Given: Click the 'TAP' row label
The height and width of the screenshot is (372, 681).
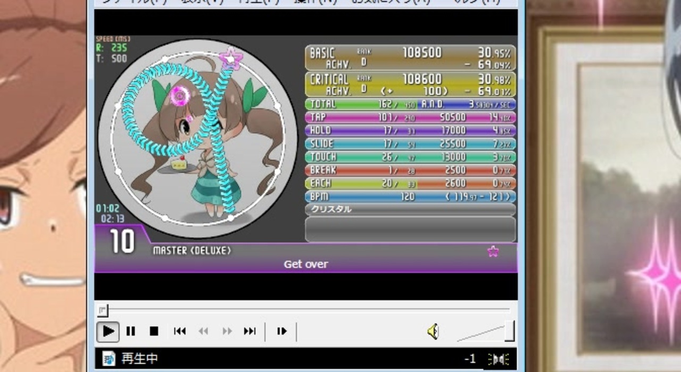Looking at the screenshot, I should tap(318, 117).
